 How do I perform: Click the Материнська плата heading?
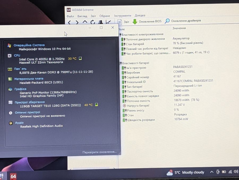pyautogui.click(x=29, y=79)
